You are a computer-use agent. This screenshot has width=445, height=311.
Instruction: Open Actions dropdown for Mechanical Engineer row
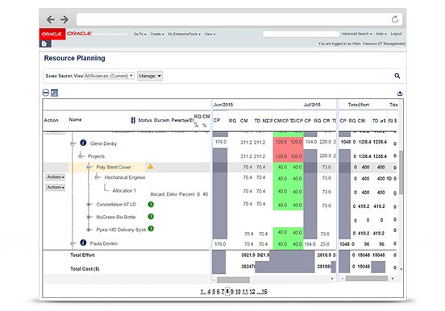(x=56, y=177)
